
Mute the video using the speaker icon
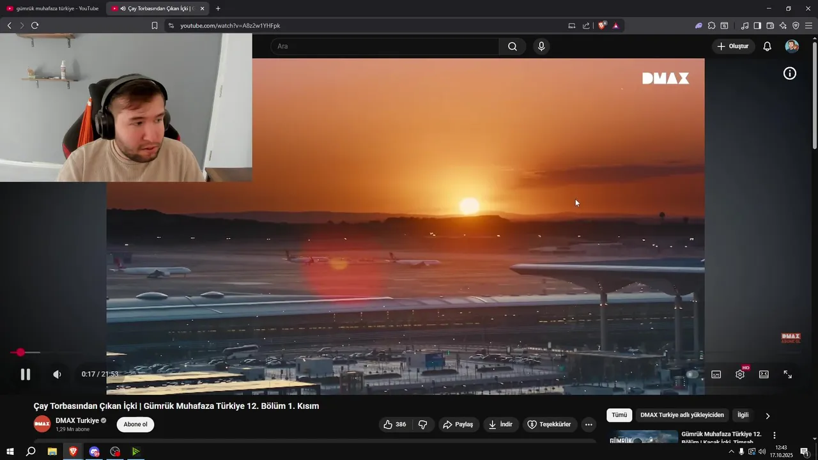click(57, 374)
